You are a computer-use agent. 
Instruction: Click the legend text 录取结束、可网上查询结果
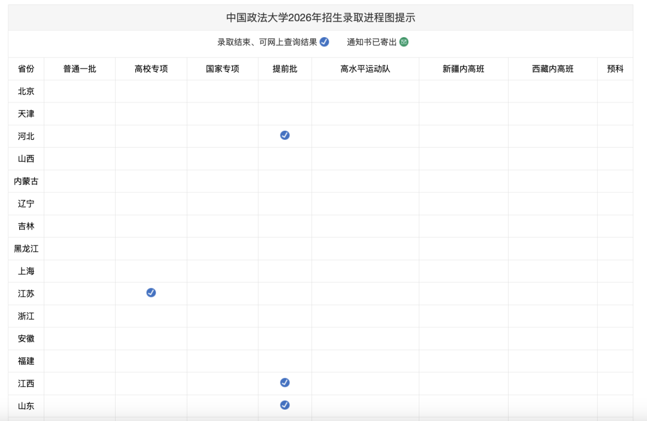point(267,42)
